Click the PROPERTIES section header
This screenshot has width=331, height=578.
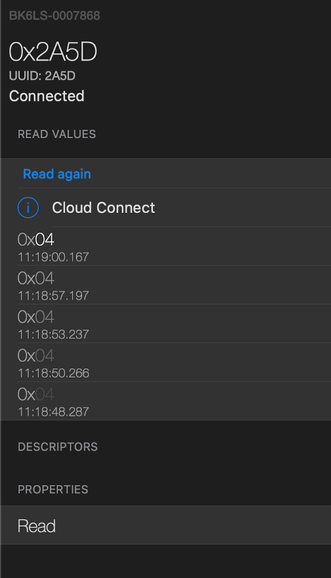pyautogui.click(x=53, y=489)
